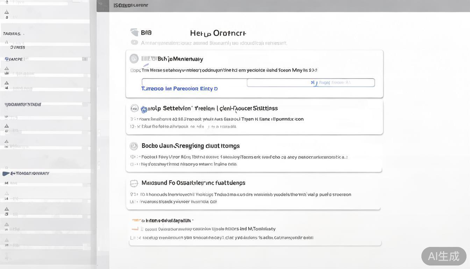The width and height of the screenshot is (470, 269).
Task: Click the grey box right of 'IARCPE' row
Action: point(85,59)
